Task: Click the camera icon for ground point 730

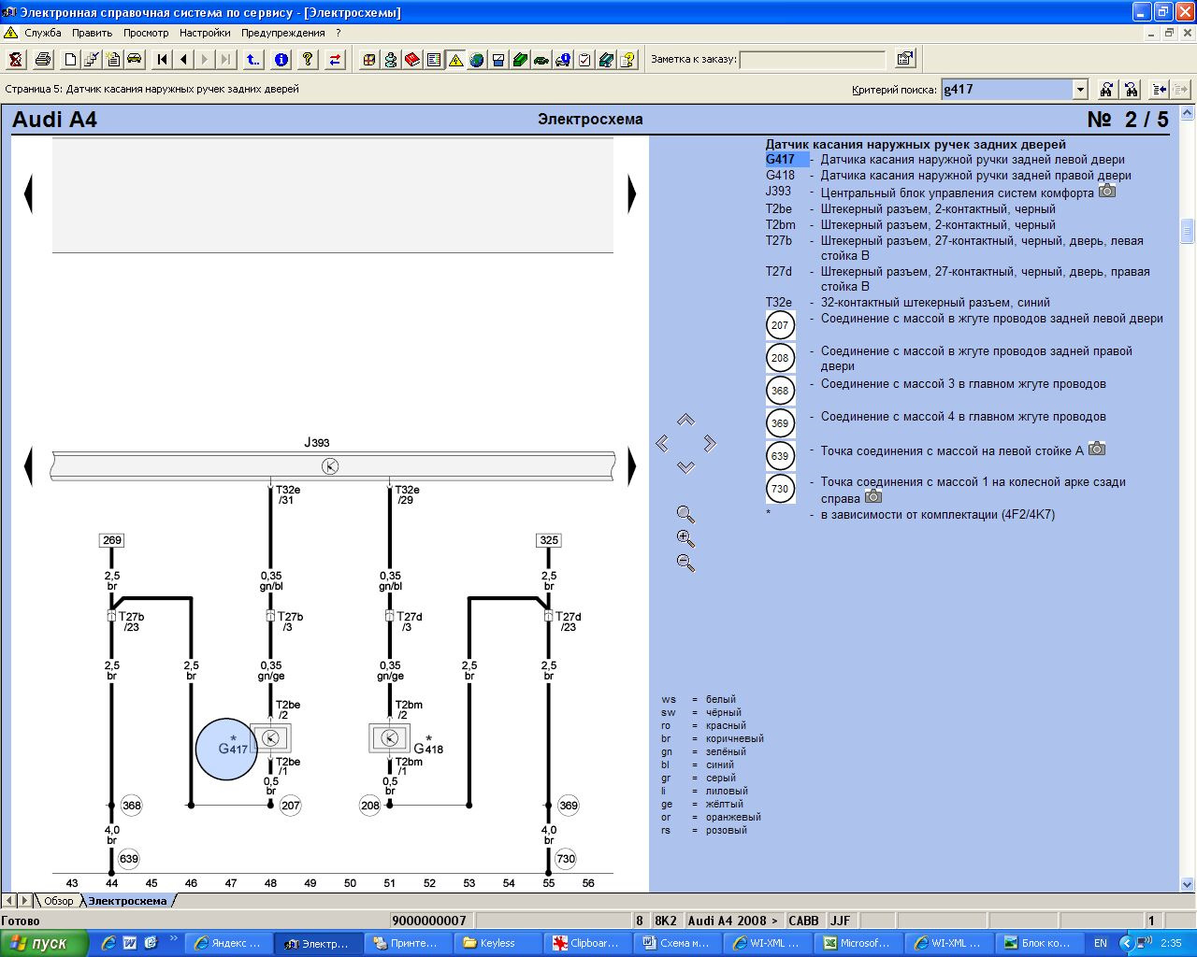Action: tap(873, 496)
